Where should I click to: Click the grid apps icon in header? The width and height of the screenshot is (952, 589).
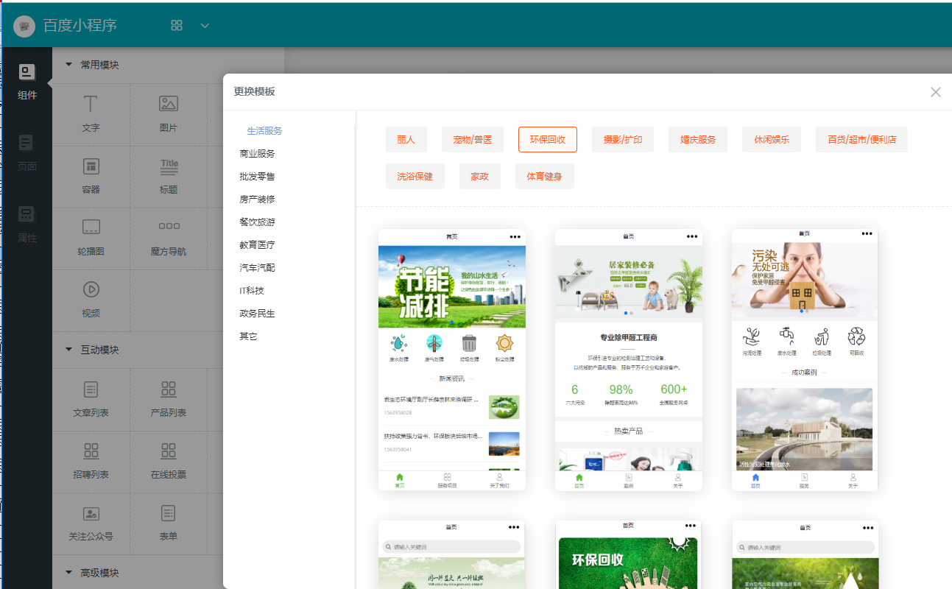(177, 26)
